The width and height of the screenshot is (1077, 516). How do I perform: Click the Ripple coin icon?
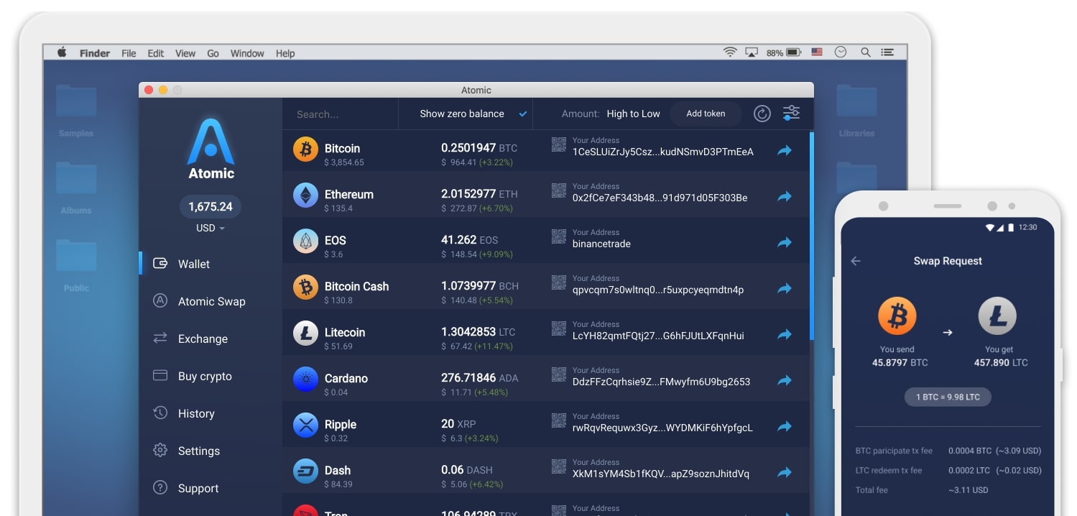pyautogui.click(x=305, y=425)
